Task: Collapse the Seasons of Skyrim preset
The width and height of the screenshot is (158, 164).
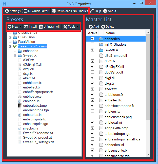Action: point(10,46)
